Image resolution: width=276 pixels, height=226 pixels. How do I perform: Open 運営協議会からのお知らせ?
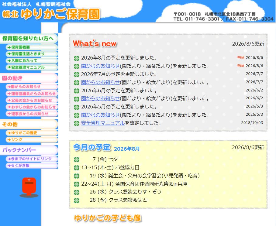32,93
